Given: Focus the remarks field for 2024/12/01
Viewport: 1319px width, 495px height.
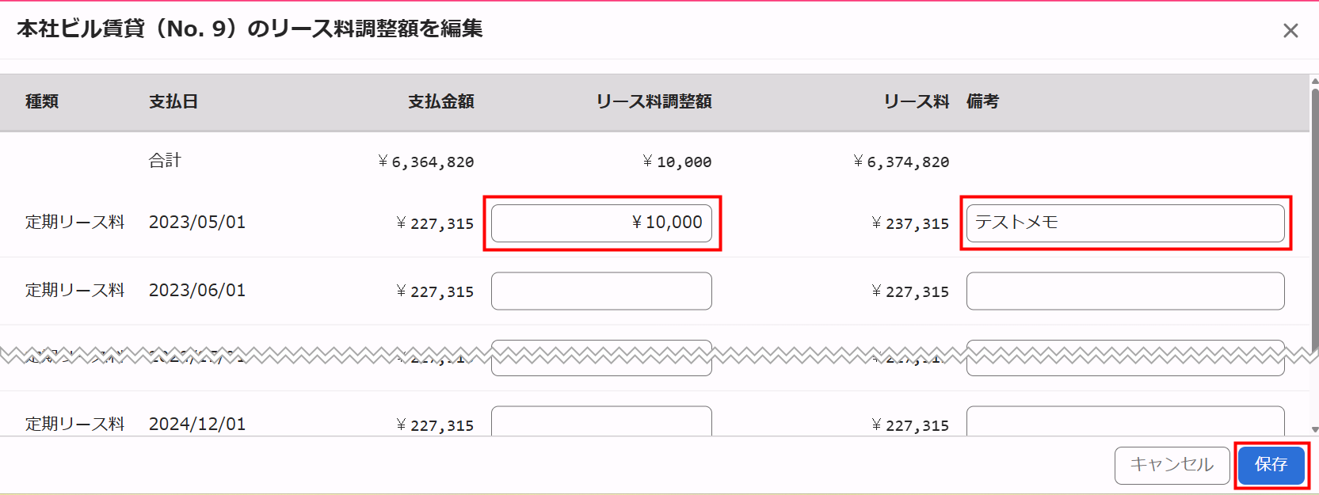Looking at the screenshot, I should (x=1125, y=422).
